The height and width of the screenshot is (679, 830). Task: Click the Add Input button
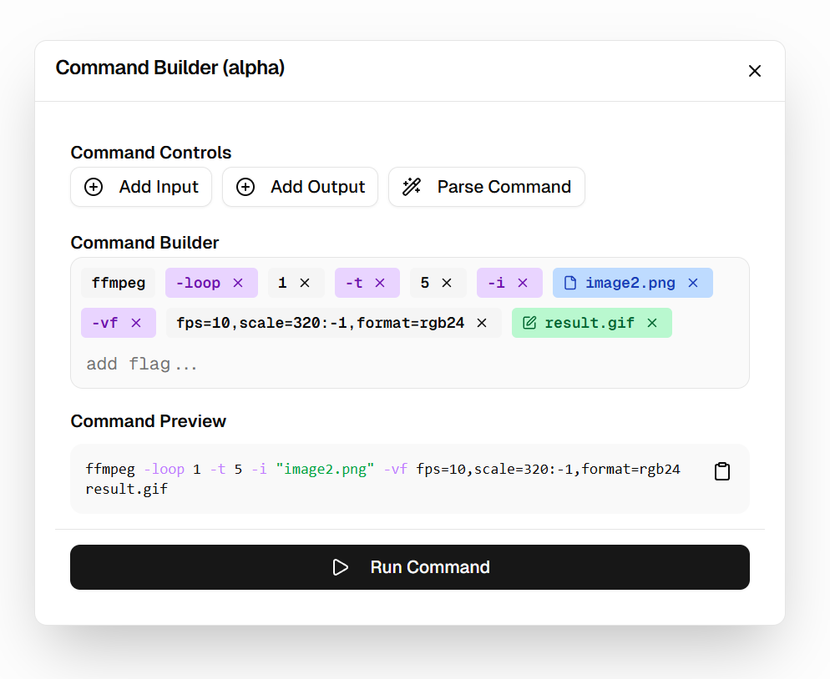point(141,187)
